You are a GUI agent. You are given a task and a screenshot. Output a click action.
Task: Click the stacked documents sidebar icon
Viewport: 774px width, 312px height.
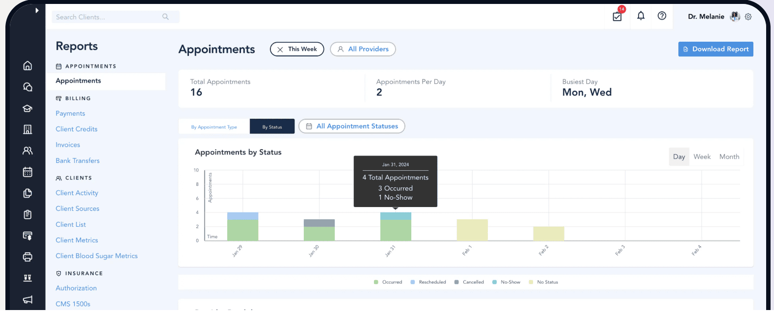click(27, 193)
